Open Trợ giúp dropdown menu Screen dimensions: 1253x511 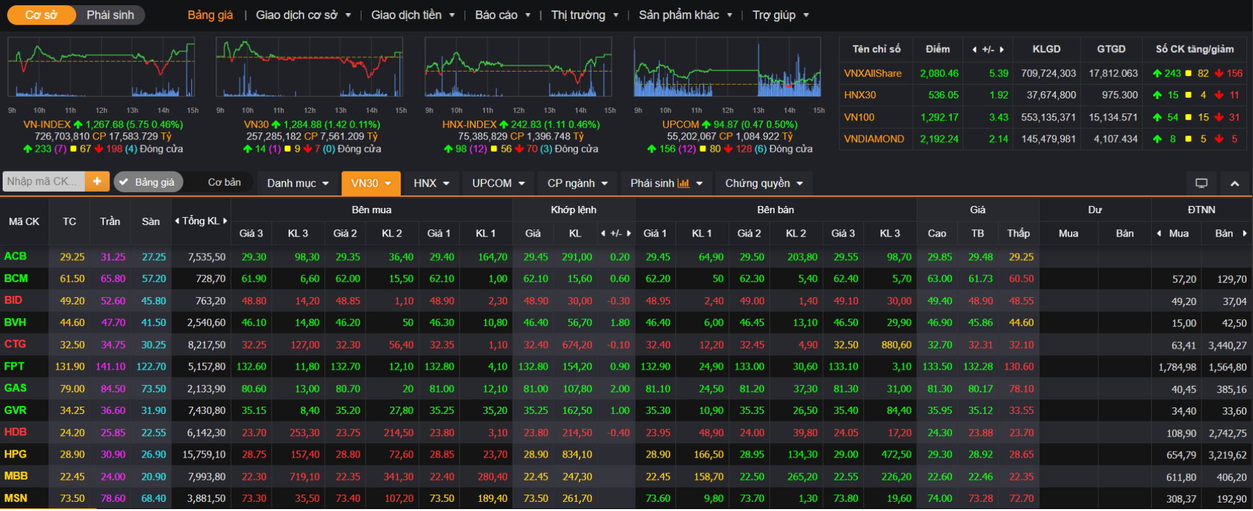[x=781, y=15]
